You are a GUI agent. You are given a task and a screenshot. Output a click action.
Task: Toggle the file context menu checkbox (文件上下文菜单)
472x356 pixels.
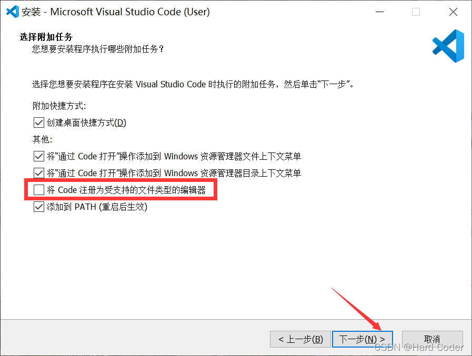pos(39,157)
